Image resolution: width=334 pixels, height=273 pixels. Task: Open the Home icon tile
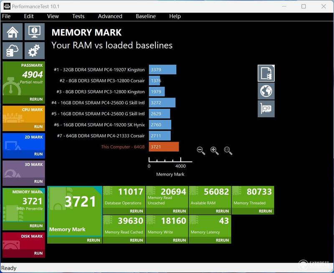pyautogui.click(x=13, y=32)
